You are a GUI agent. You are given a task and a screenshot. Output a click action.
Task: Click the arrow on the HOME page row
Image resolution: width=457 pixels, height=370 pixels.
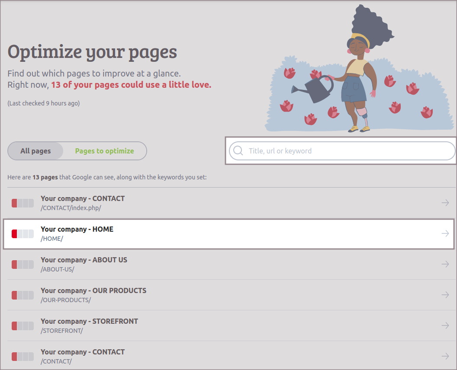tap(445, 233)
